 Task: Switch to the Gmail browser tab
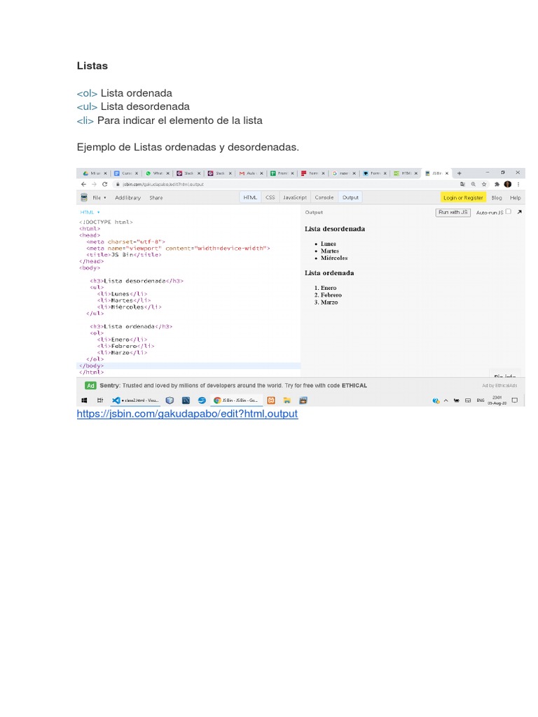pyautogui.click(x=251, y=174)
